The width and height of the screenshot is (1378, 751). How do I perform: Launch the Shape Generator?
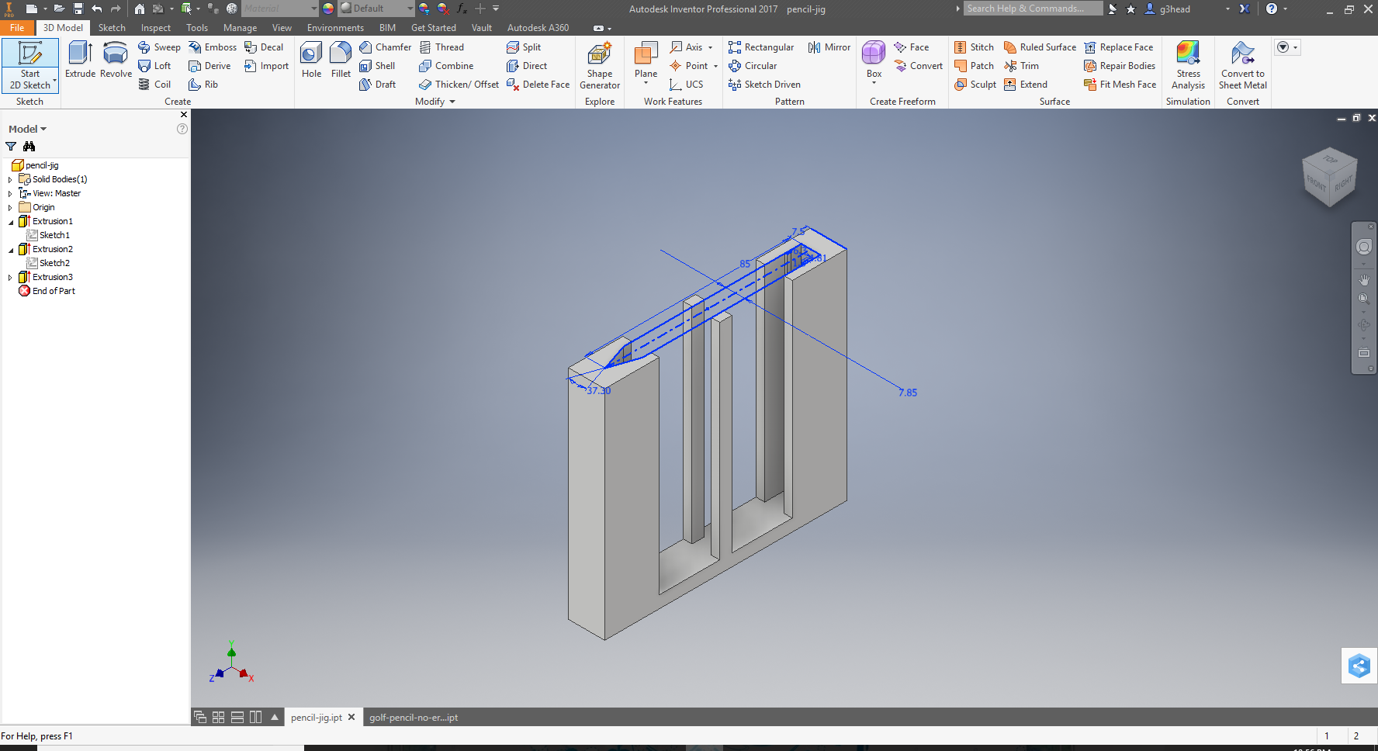tap(599, 62)
